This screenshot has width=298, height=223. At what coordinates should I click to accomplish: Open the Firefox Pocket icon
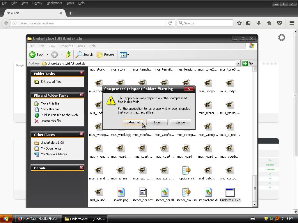click(280, 23)
